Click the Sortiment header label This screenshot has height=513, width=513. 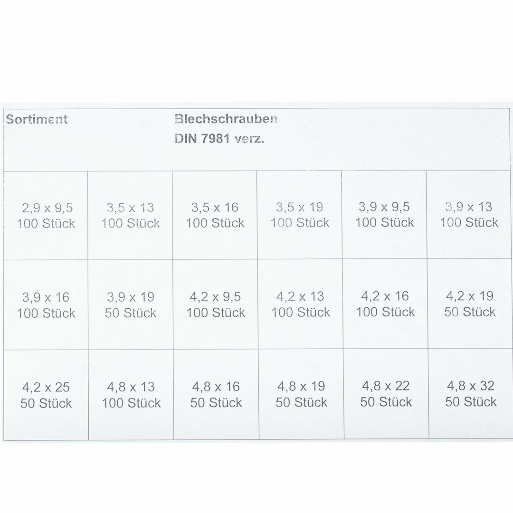(37, 119)
